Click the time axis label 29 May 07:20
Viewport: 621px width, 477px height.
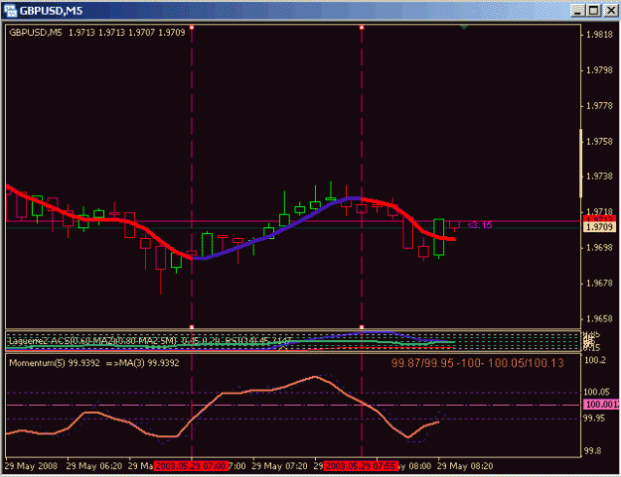tap(279, 466)
